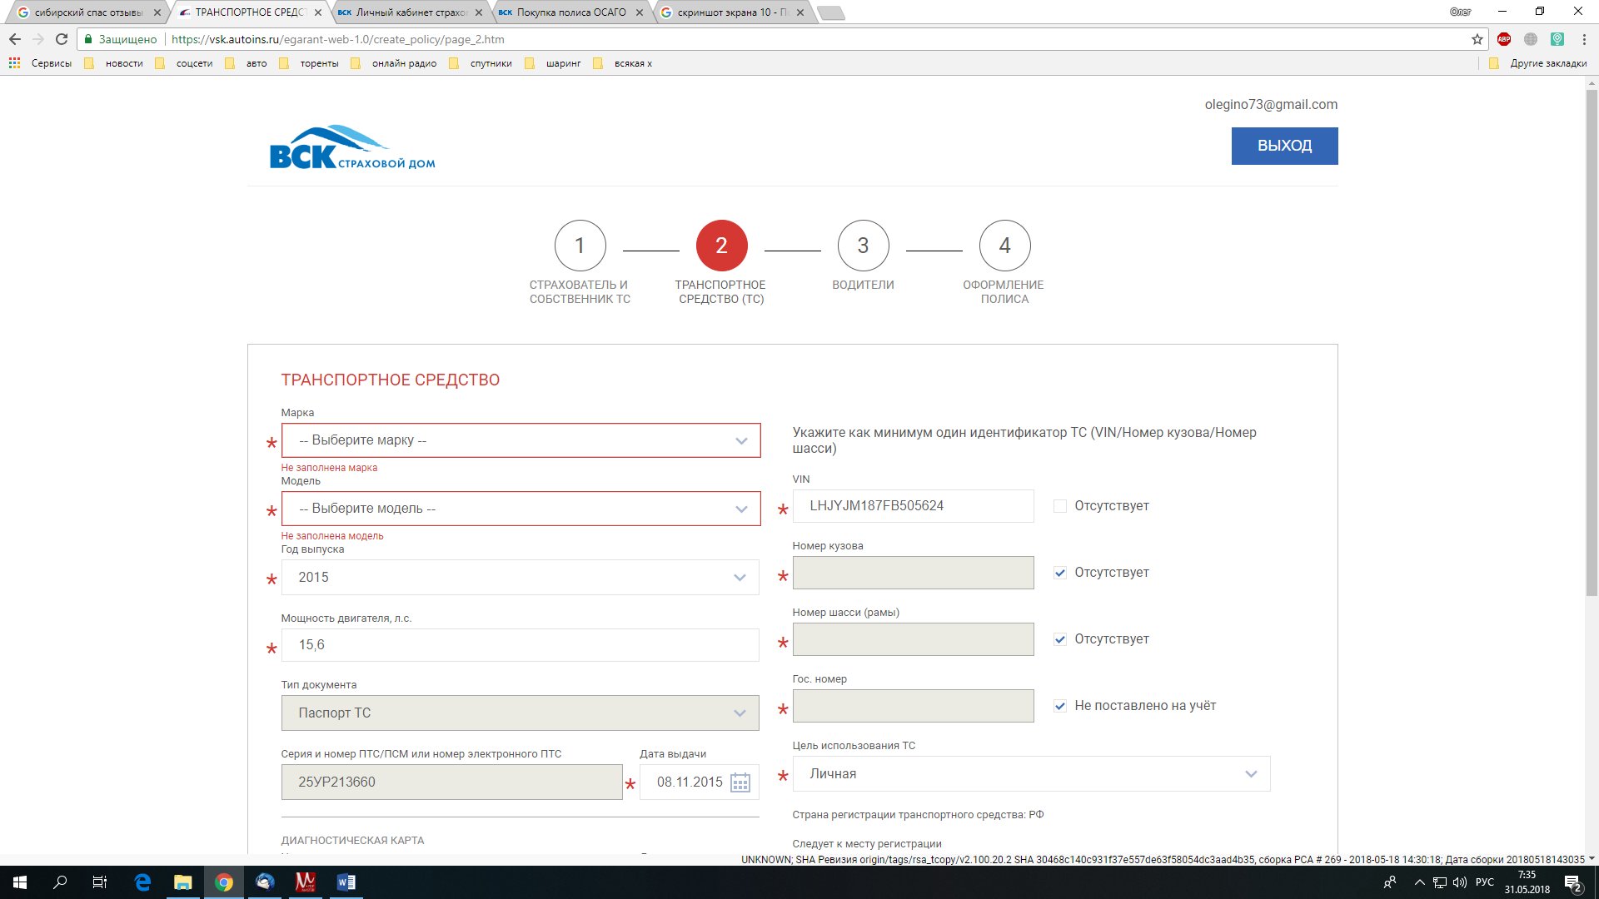Open Microsoft Edge from taskbar
The height and width of the screenshot is (899, 1599).
142,882
